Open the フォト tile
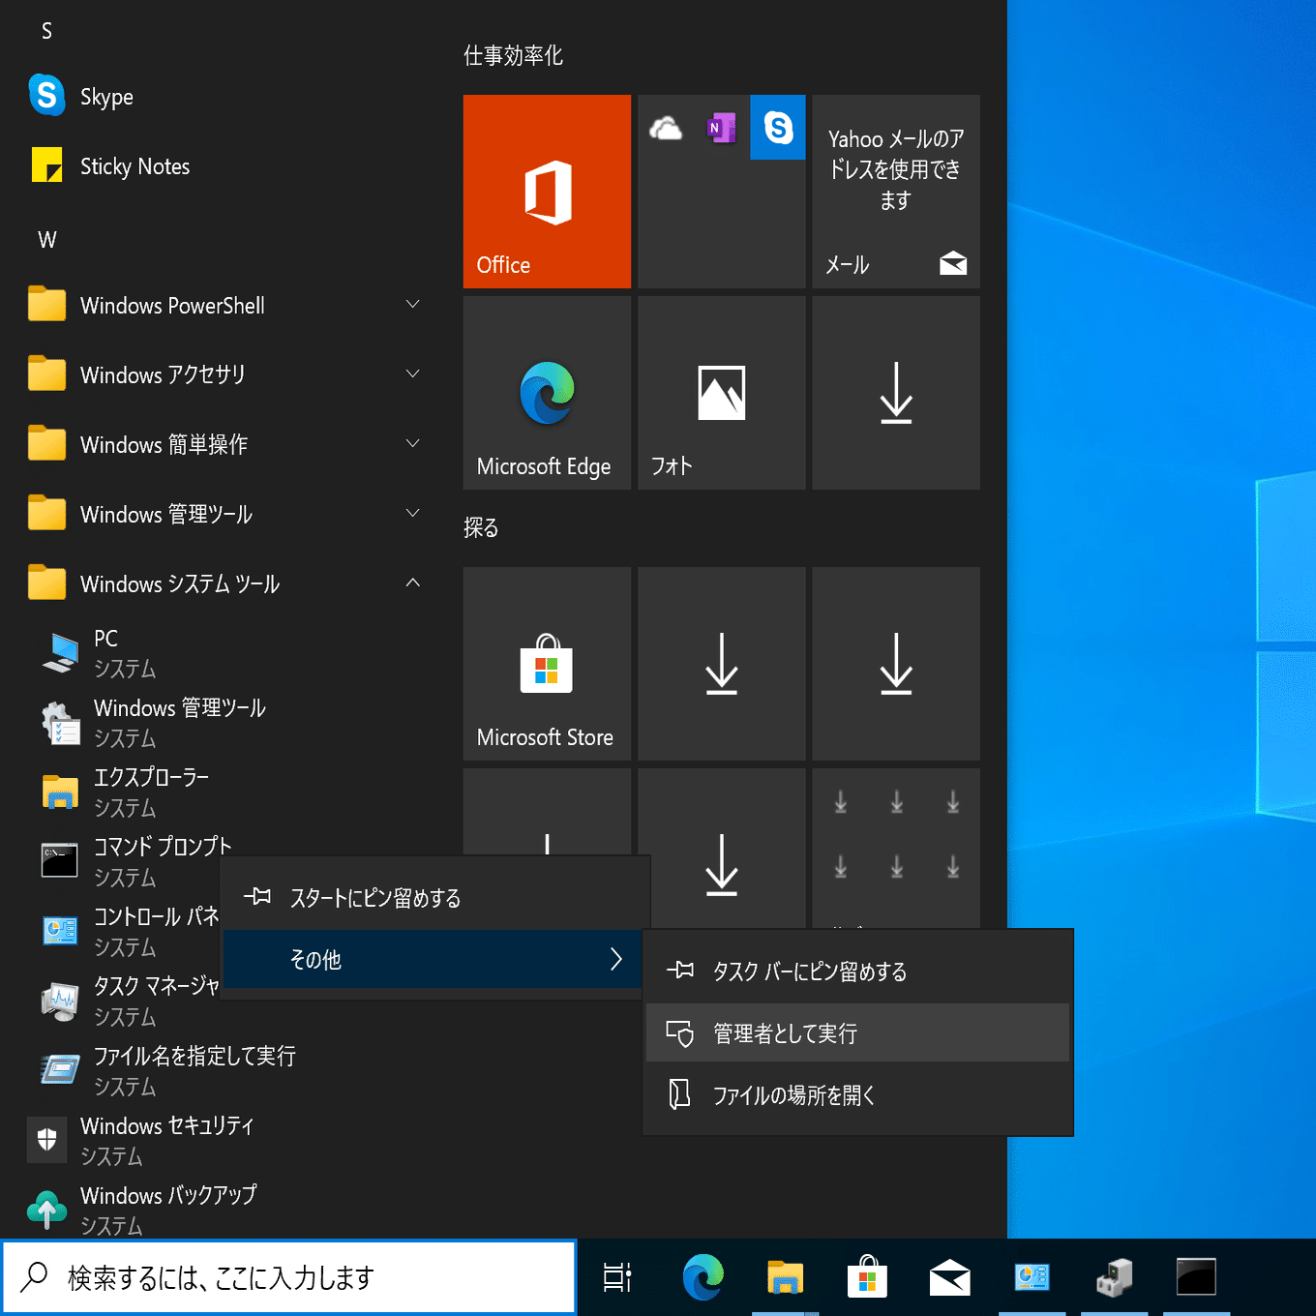The width and height of the screenshot is (1316, 1316). tap(722, 393)
